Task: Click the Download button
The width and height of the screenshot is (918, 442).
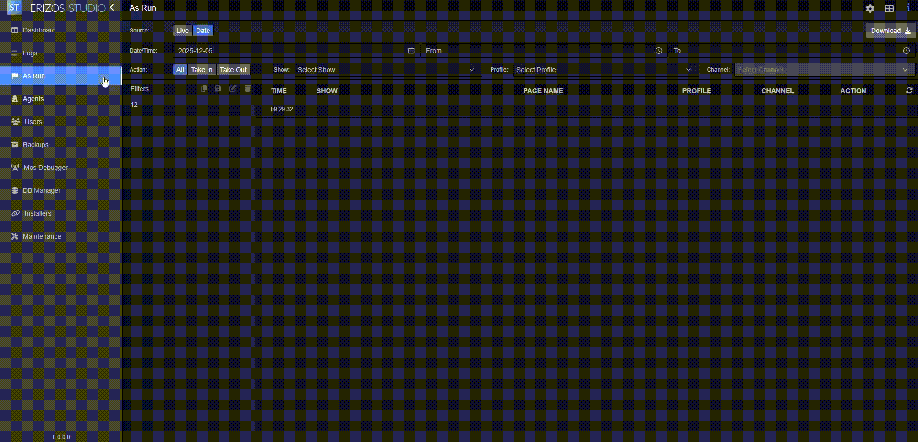Action: click(x=890, y=31)
